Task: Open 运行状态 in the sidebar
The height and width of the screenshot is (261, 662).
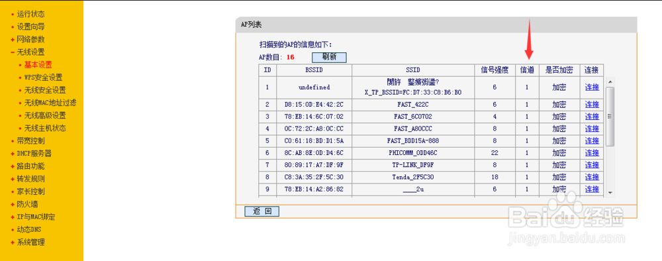Action: point(30,15)
